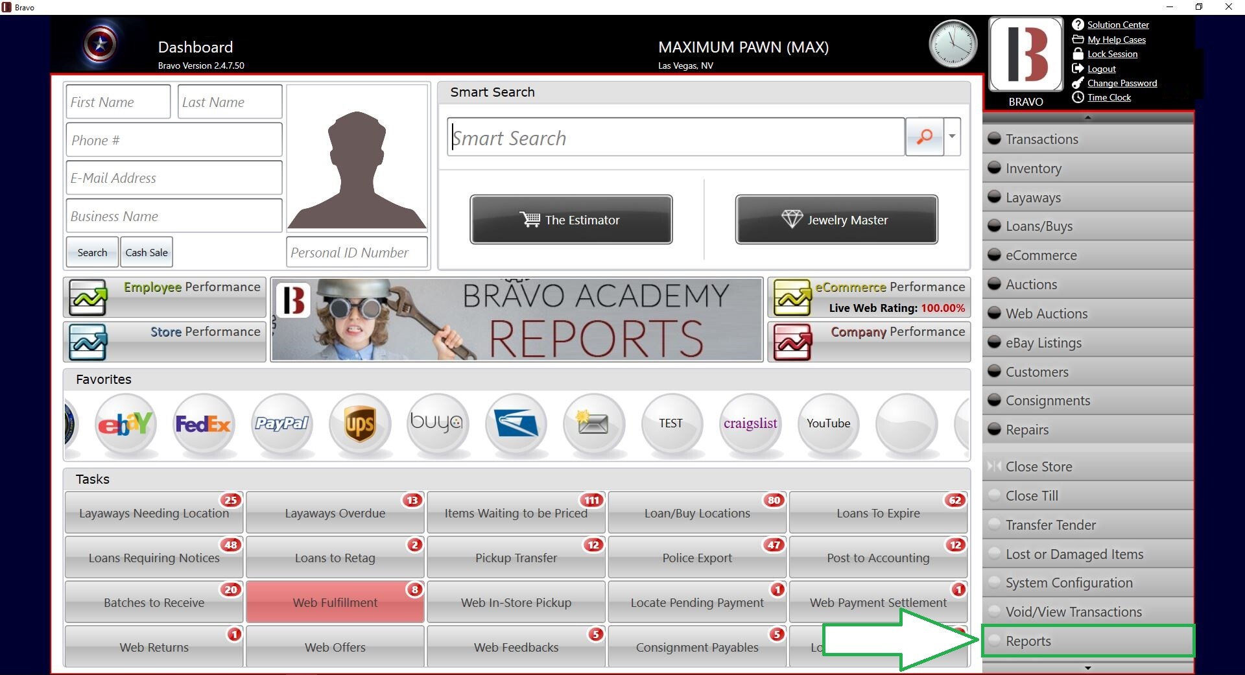Screen dimensions: 1245x675
Task: Click the Captain America shield logo
Action: [100, 45]
